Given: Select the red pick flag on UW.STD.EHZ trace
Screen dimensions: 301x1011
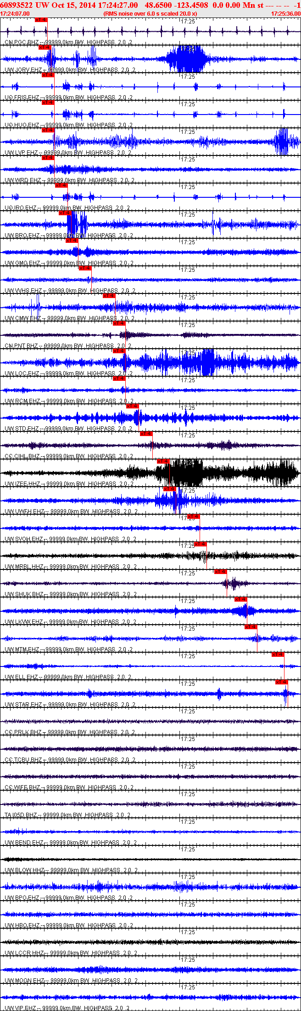Looking at the screenshot, I should (x=133, y=406).
